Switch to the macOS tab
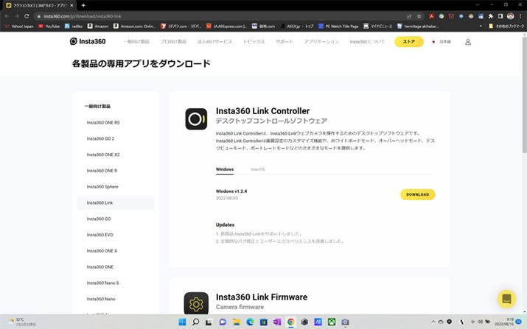This screenshot has height=329, width=527. point(258,169)
